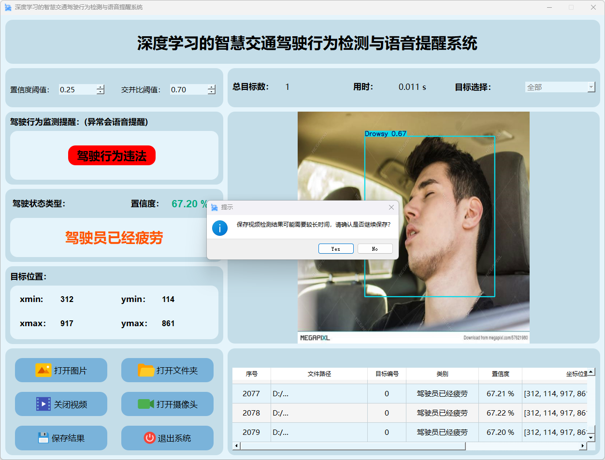The width and height of the screenshot is (605, 460).
Task: Click Yes to confirm saving video results
Action: click(336, 249)
